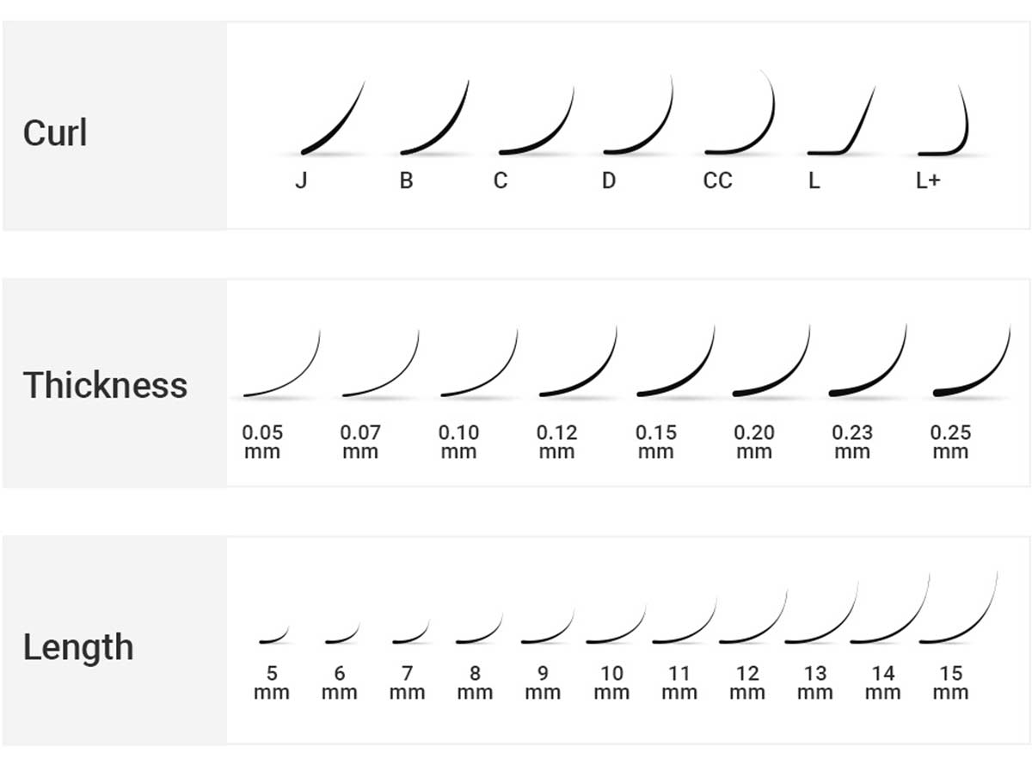Click the 0.15 mm thickness lash
The width and height of the screenshot is (1032, 770).
click(676, 361)
